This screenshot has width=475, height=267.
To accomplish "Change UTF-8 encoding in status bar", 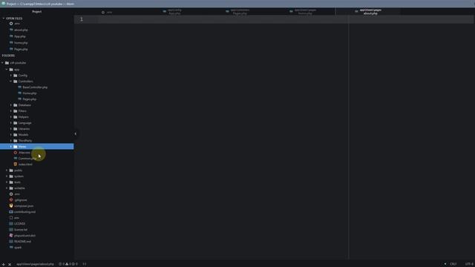I will pos(468,264).
